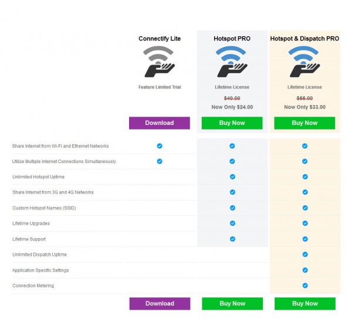Click Hotspot PRO checkmark for Unlimited Hotspot Uptime
This screenshot has width=352, height=329.
232,177
